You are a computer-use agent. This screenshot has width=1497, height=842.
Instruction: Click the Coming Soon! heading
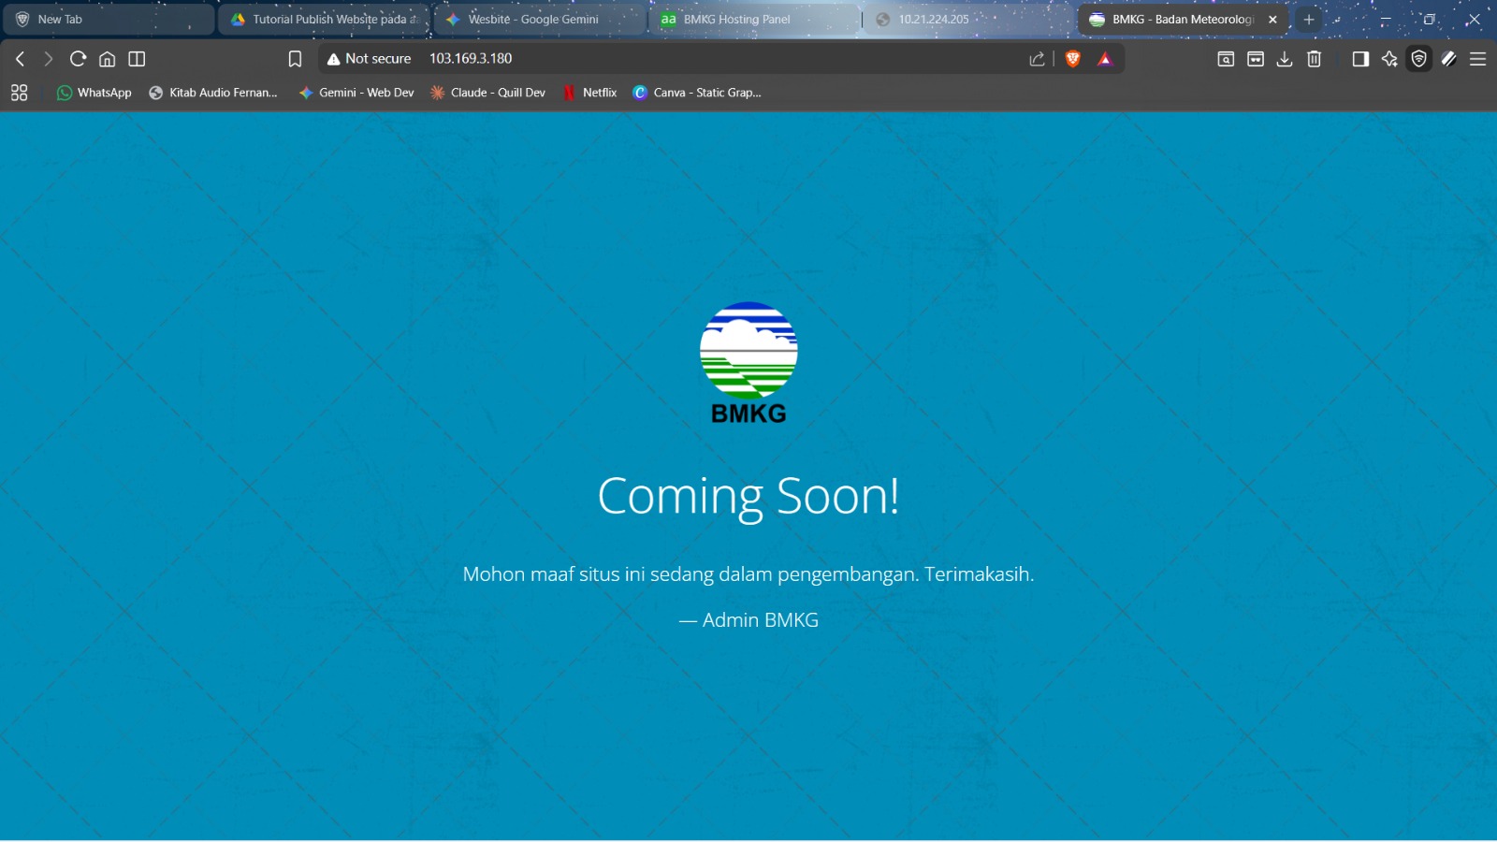pyautogui.click(x=748, y=496)
